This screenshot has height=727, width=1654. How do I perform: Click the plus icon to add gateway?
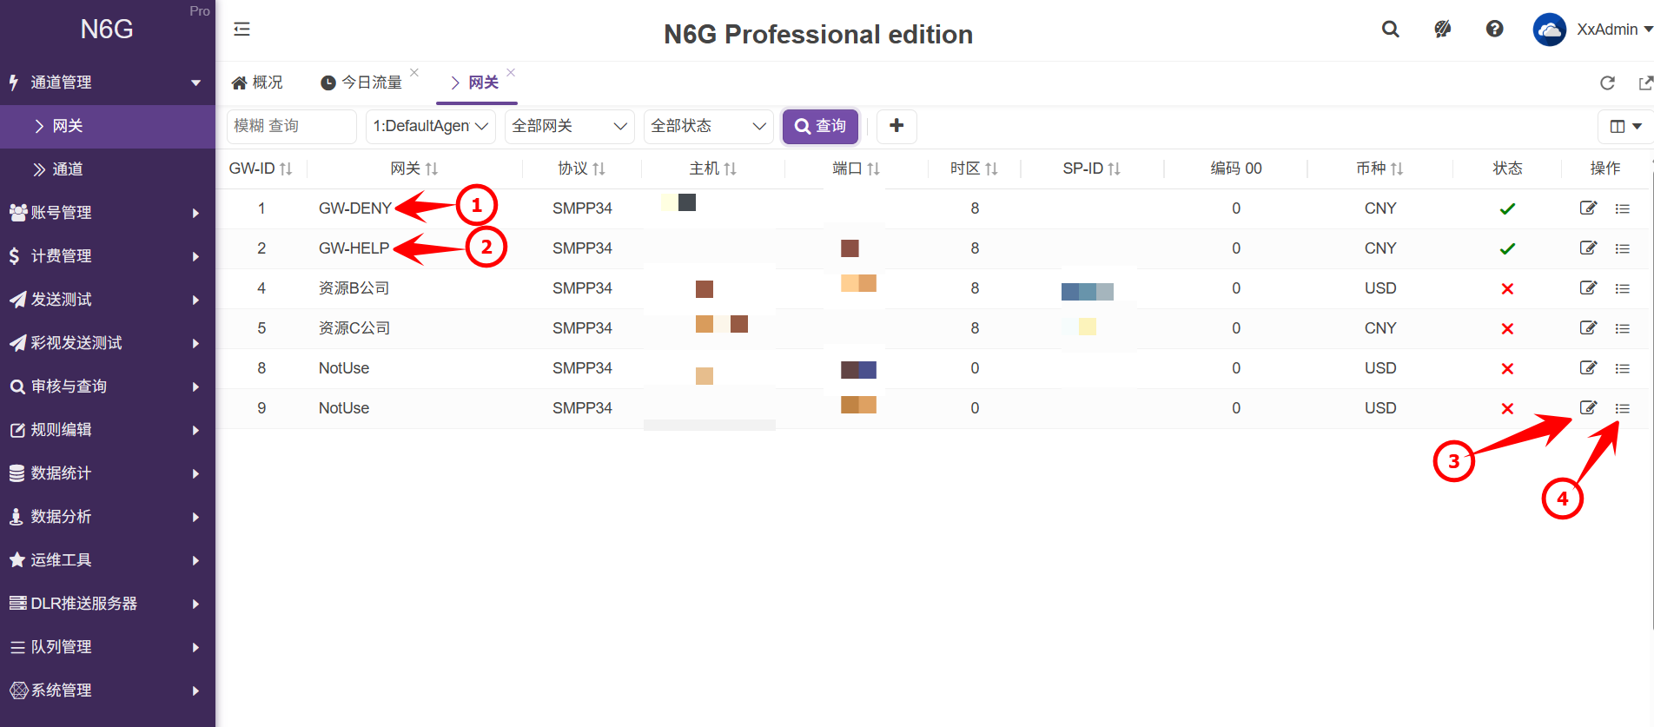(896, 126)
